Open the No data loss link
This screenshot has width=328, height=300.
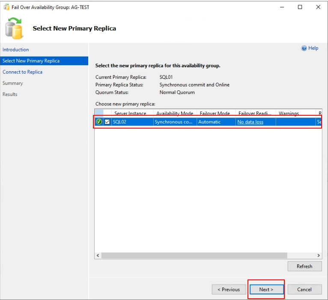250,122
